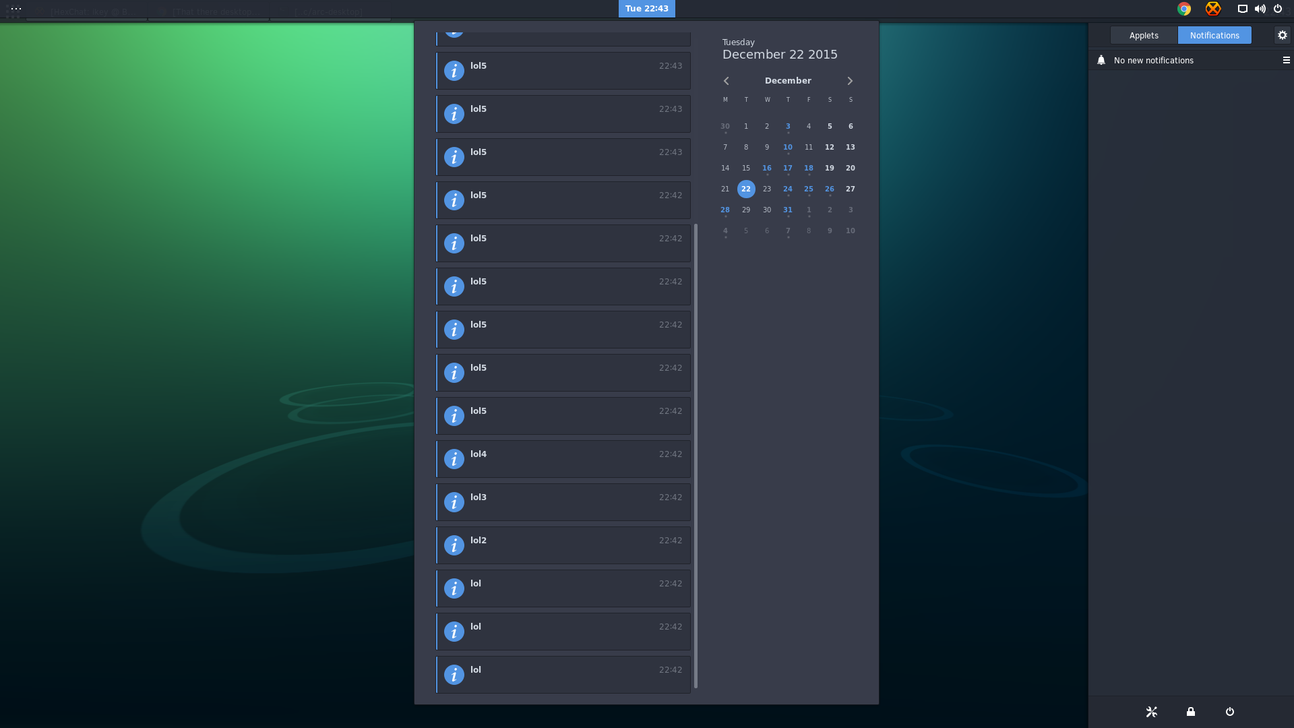1294x728 pixels.
Task: Select today, day 22, in calendar
Action: click(746, 189)
